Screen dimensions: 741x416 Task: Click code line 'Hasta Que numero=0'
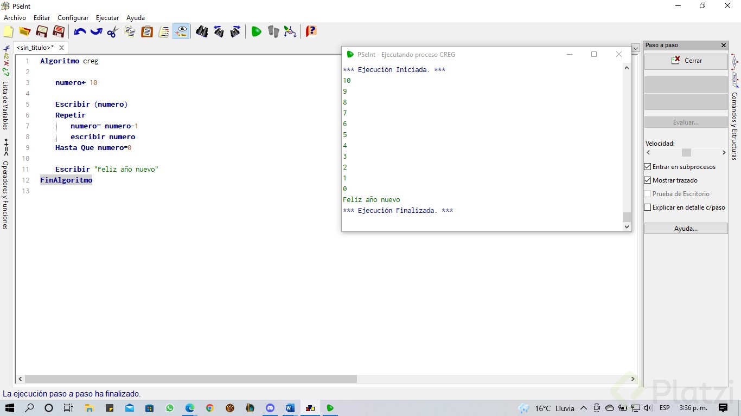[93, 148]
